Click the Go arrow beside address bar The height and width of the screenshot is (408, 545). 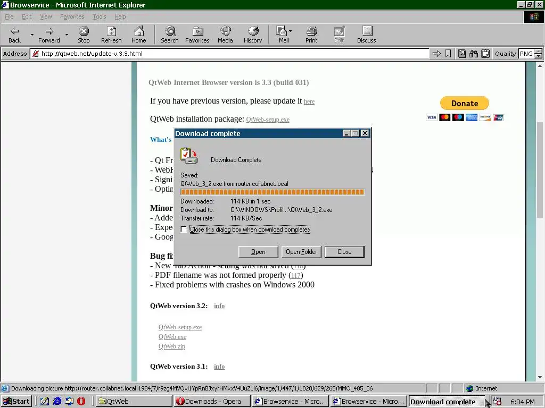436,54
